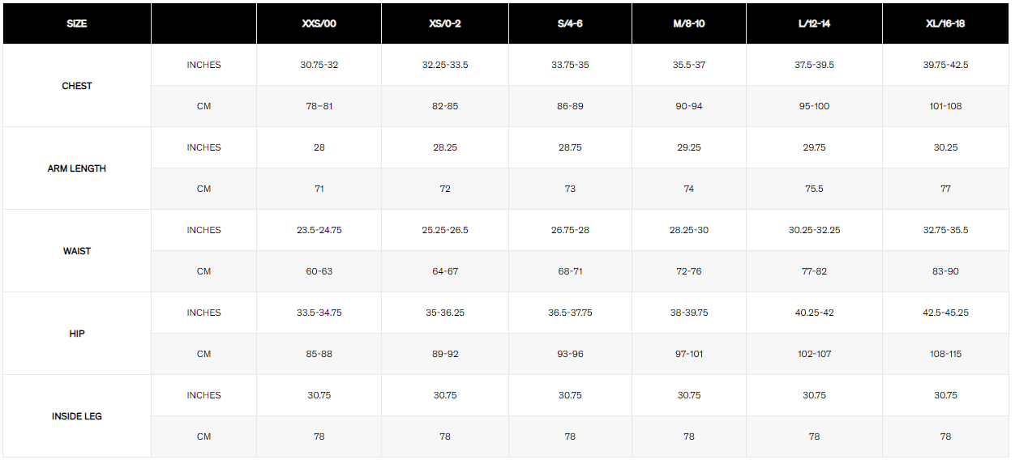
Task: Select the L/12-14 column header
Action: (814, 23)
